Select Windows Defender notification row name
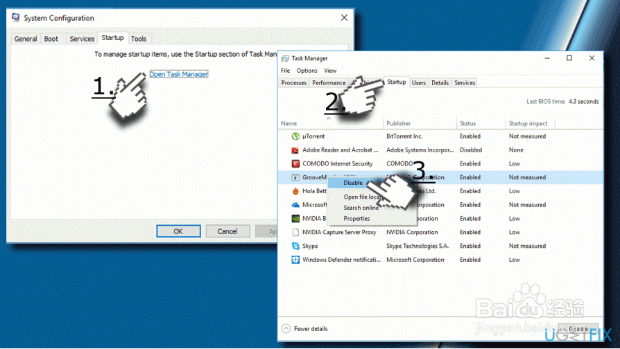This screenshot has width=620, height=349. pyautogui.click(x=341, y=260)
